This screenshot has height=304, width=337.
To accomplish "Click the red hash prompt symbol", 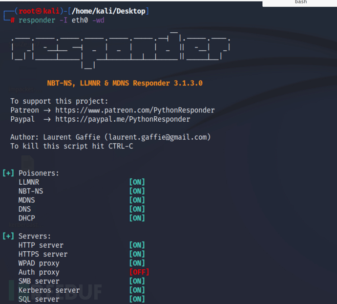I will [13, 21].
